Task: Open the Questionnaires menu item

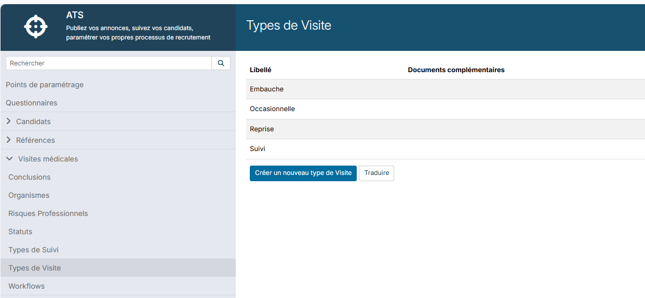Action: tap(32, 103)
